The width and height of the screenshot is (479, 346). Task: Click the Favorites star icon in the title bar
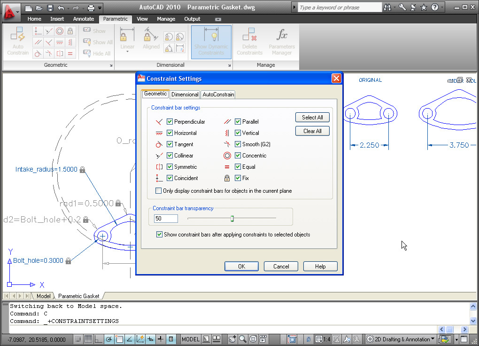[x=424, y=8]
